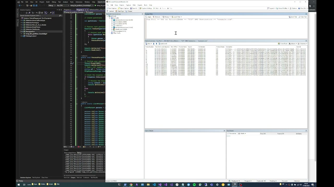Image resolution: width=334 pixels, height=187 pixels.
Task: Open Windows Start menu
Action: coord(18,185)
